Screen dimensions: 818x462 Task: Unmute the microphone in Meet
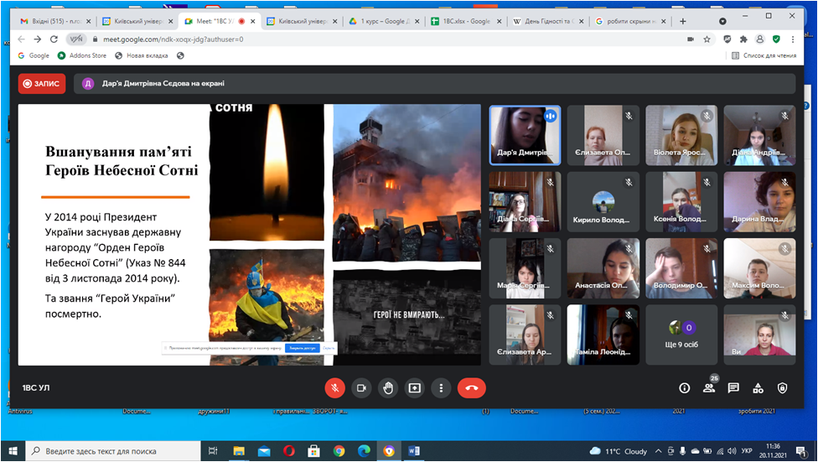tap(334, 388)
